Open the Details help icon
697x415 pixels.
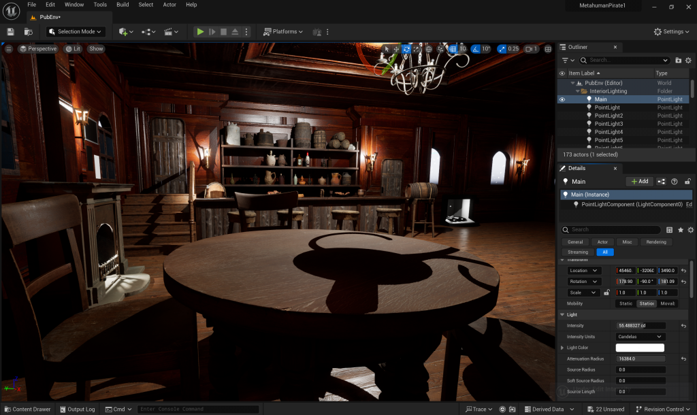click(675, 181)
